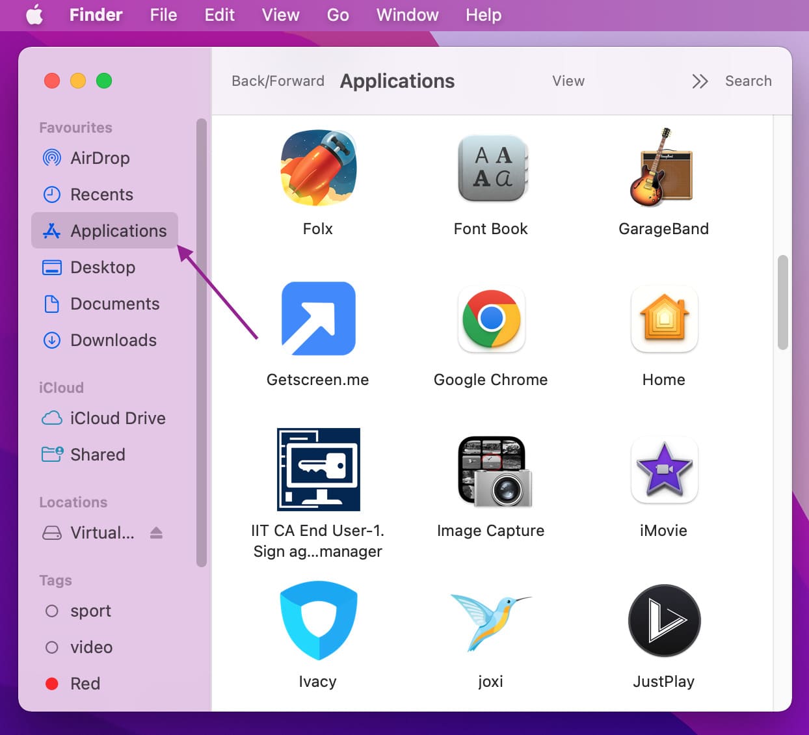Select the Image Capture camera icon
Screen dimensions: 809x735
click(495, 472)
